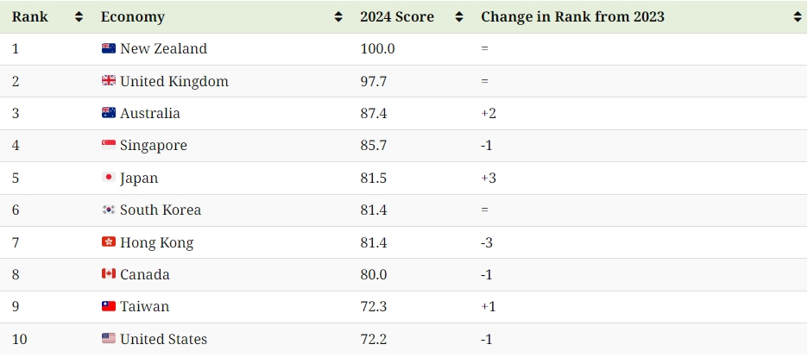
Task: Click the South Korea flag icon
Action: click(x=109, y=210)
